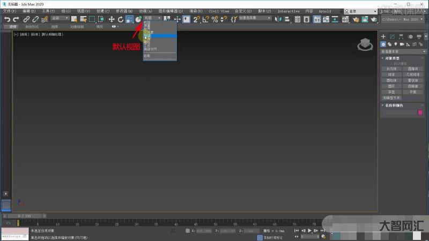
Task: Activate Select and Manipulate crosshair tool
Action: point(177,19)
